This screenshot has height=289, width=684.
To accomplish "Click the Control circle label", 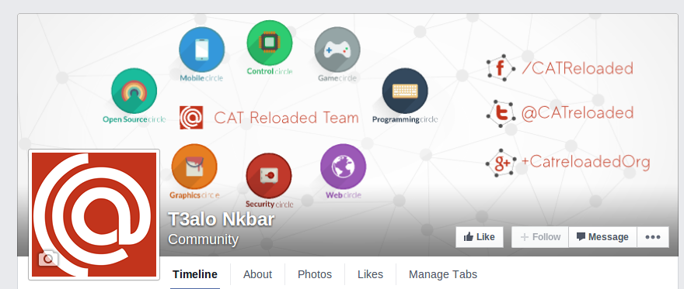I will [270, 71].
